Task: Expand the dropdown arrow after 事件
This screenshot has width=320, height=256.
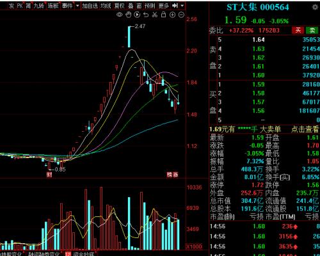Action: (77, 6)
